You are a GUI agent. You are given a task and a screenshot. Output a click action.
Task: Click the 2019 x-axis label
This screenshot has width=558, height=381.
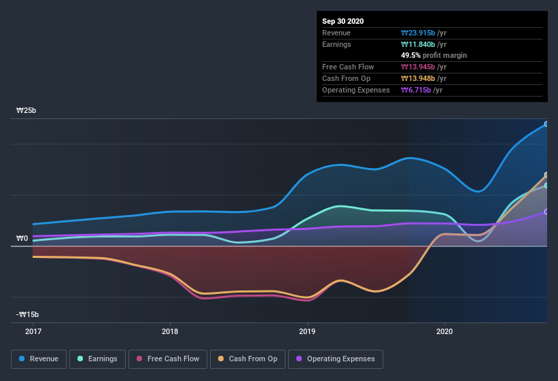[x=307, y=332]
